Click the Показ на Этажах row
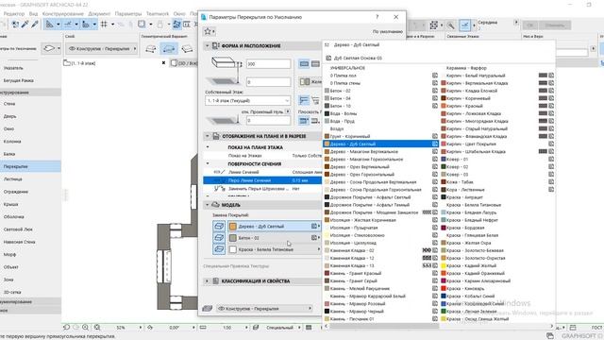Screen dimensions: 604x340 pos(262,156)
